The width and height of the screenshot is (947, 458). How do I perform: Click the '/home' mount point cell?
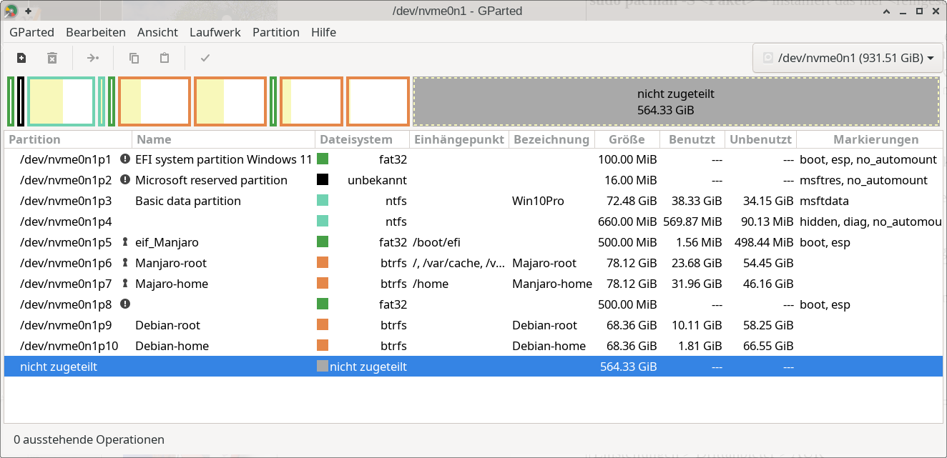click(431, 284)
